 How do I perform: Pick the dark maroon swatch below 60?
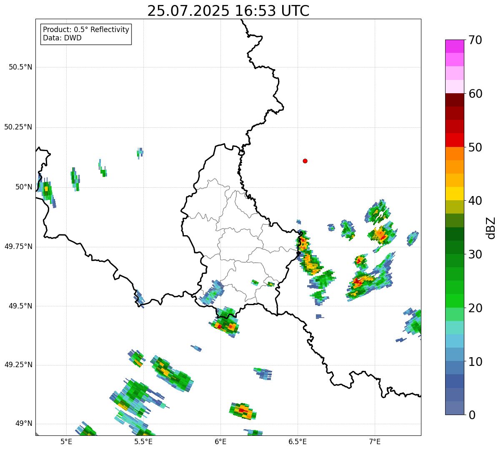(455, 100)
